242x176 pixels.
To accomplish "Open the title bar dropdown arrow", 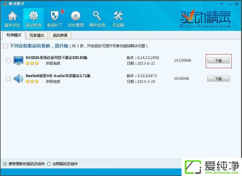I will click(x=221, y=4).
